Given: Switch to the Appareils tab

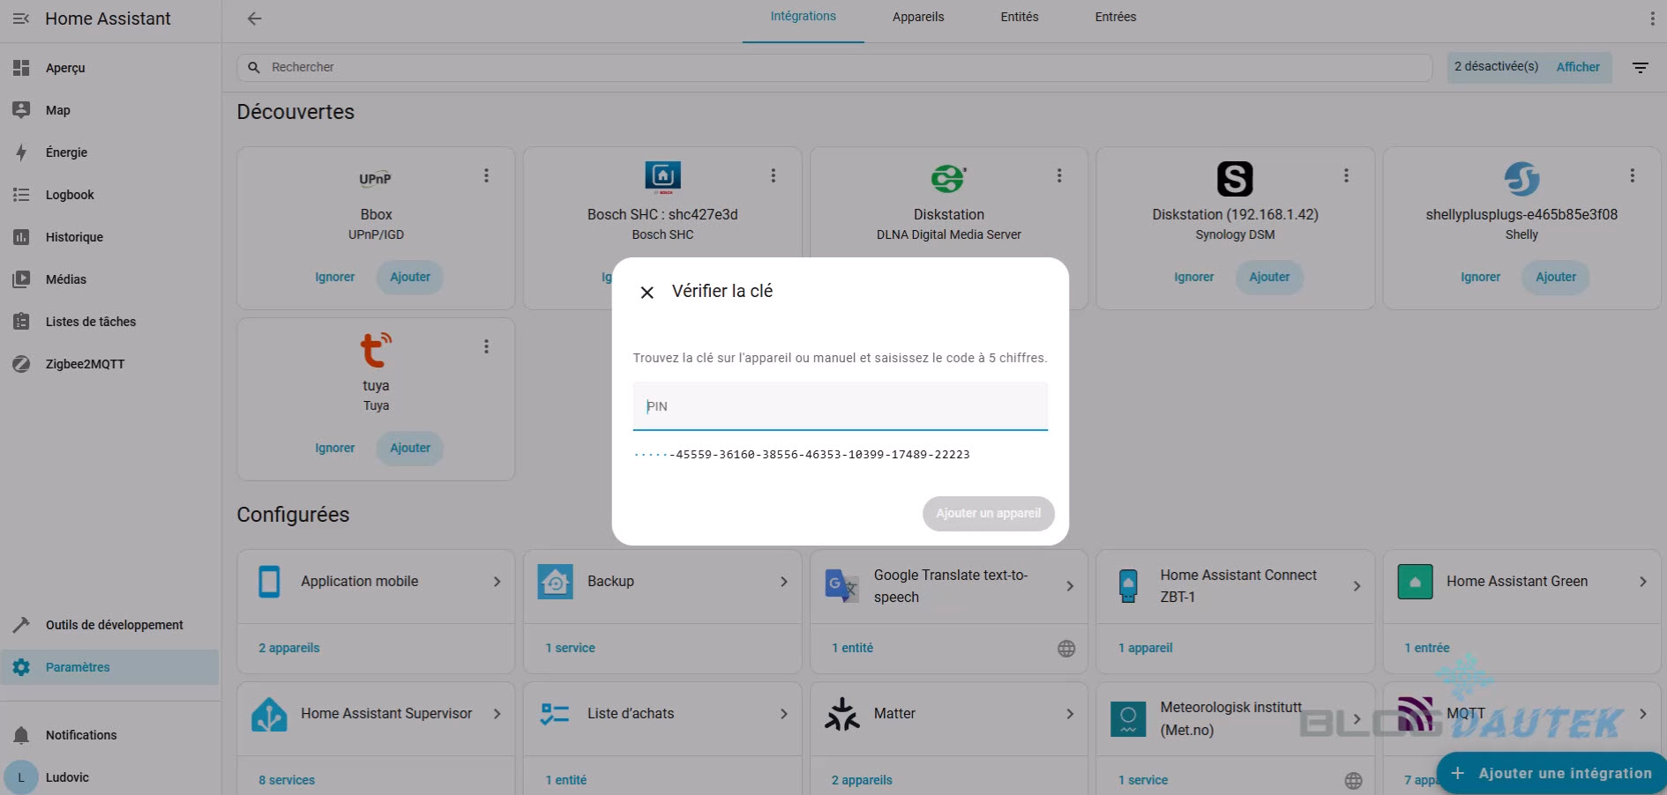Looking at the screenshot, I should click(x=917, y=17).
